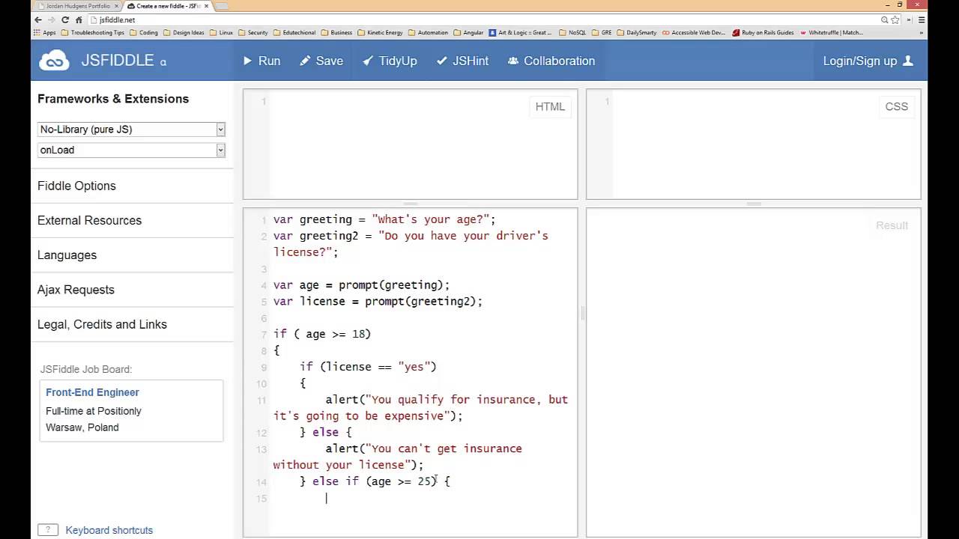Image resolution: width=959 pixels, height=539 pixels.
Task: Click the JSFiddle cloud logo
Action: coord(54,61)
